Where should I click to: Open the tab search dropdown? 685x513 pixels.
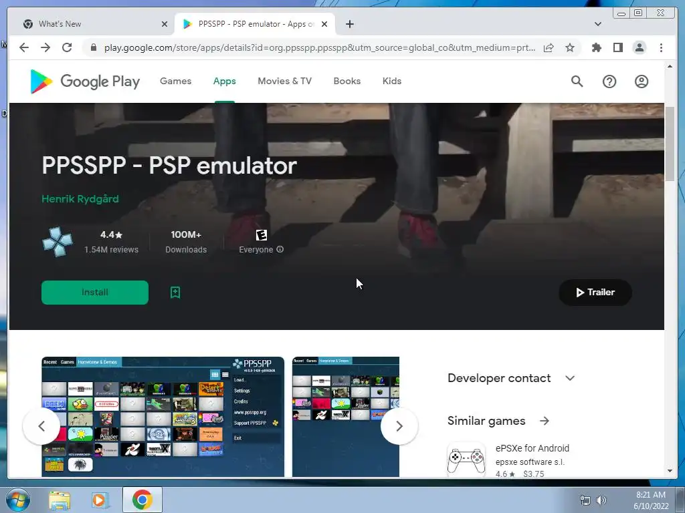pos(598,24)
